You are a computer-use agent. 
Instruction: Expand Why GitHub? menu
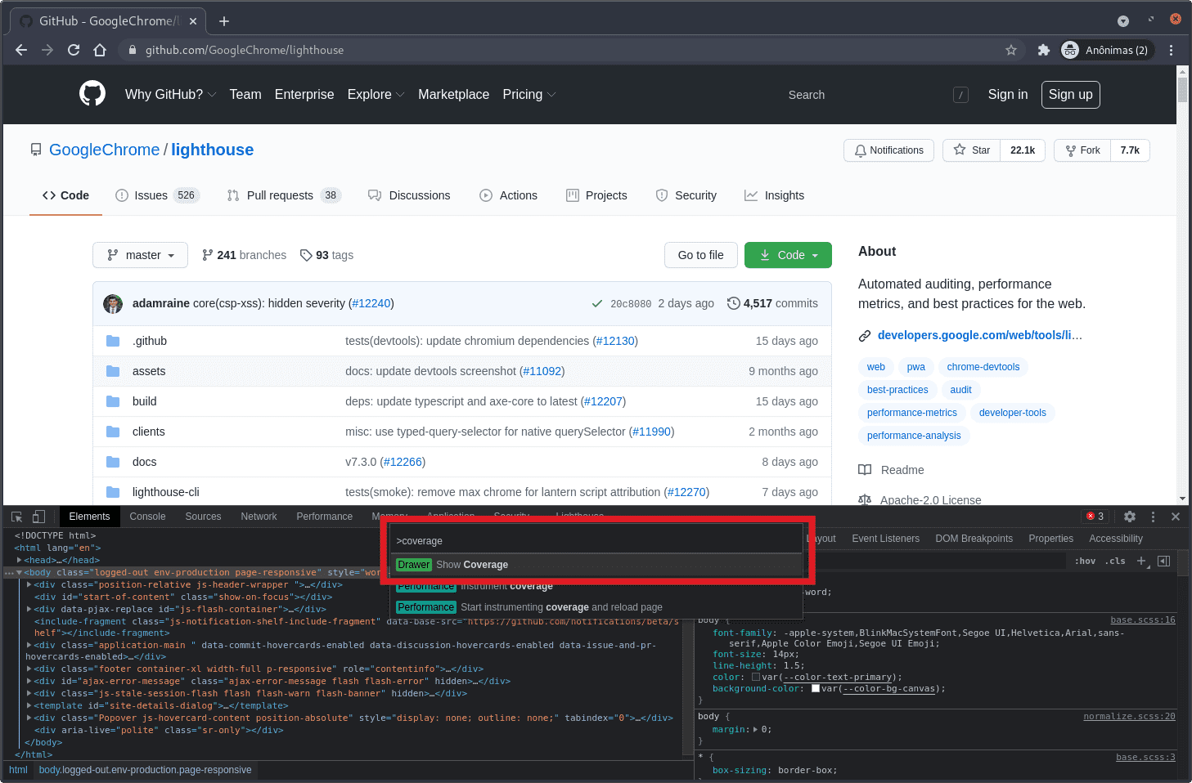tap(170, 94)
